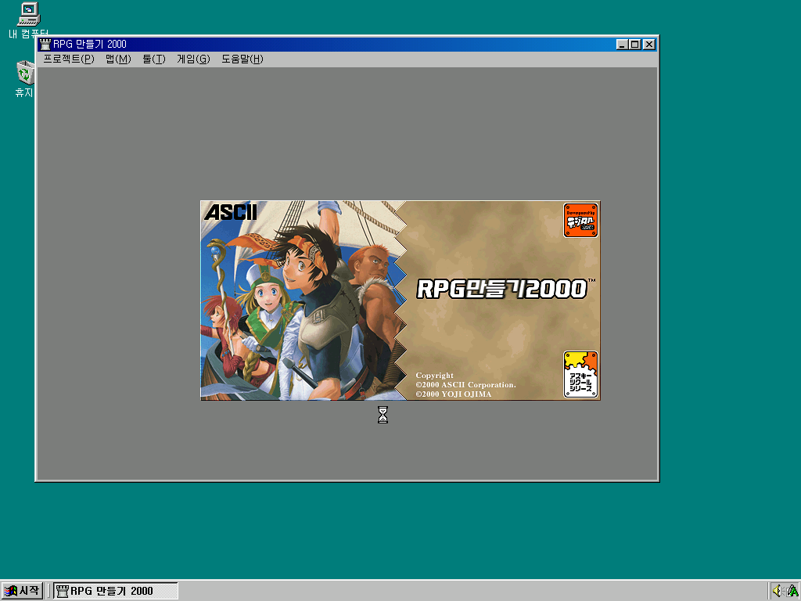Open the 툴(T) menu
The height and width of the screenshot is (601, 801).
pos(154,59)
